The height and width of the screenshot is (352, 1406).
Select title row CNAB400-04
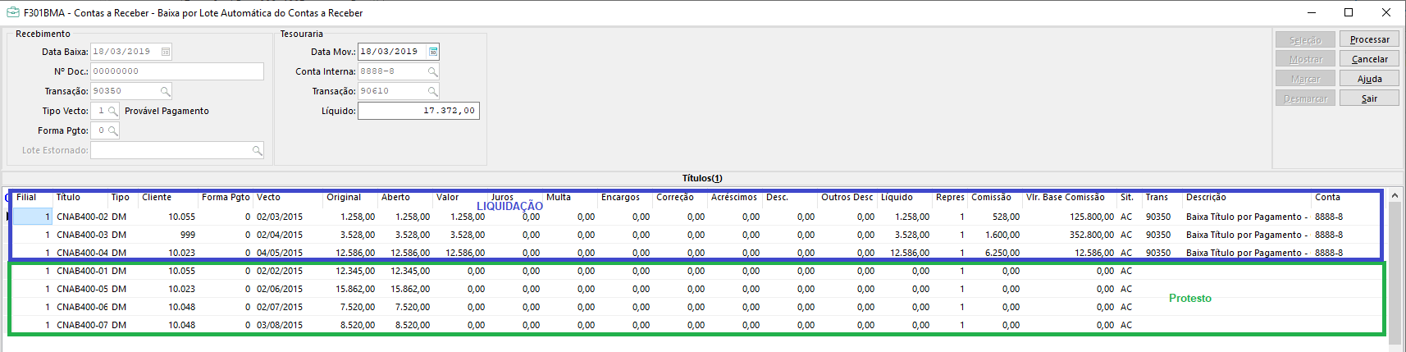pyautogui.click(x=697, y=253)
